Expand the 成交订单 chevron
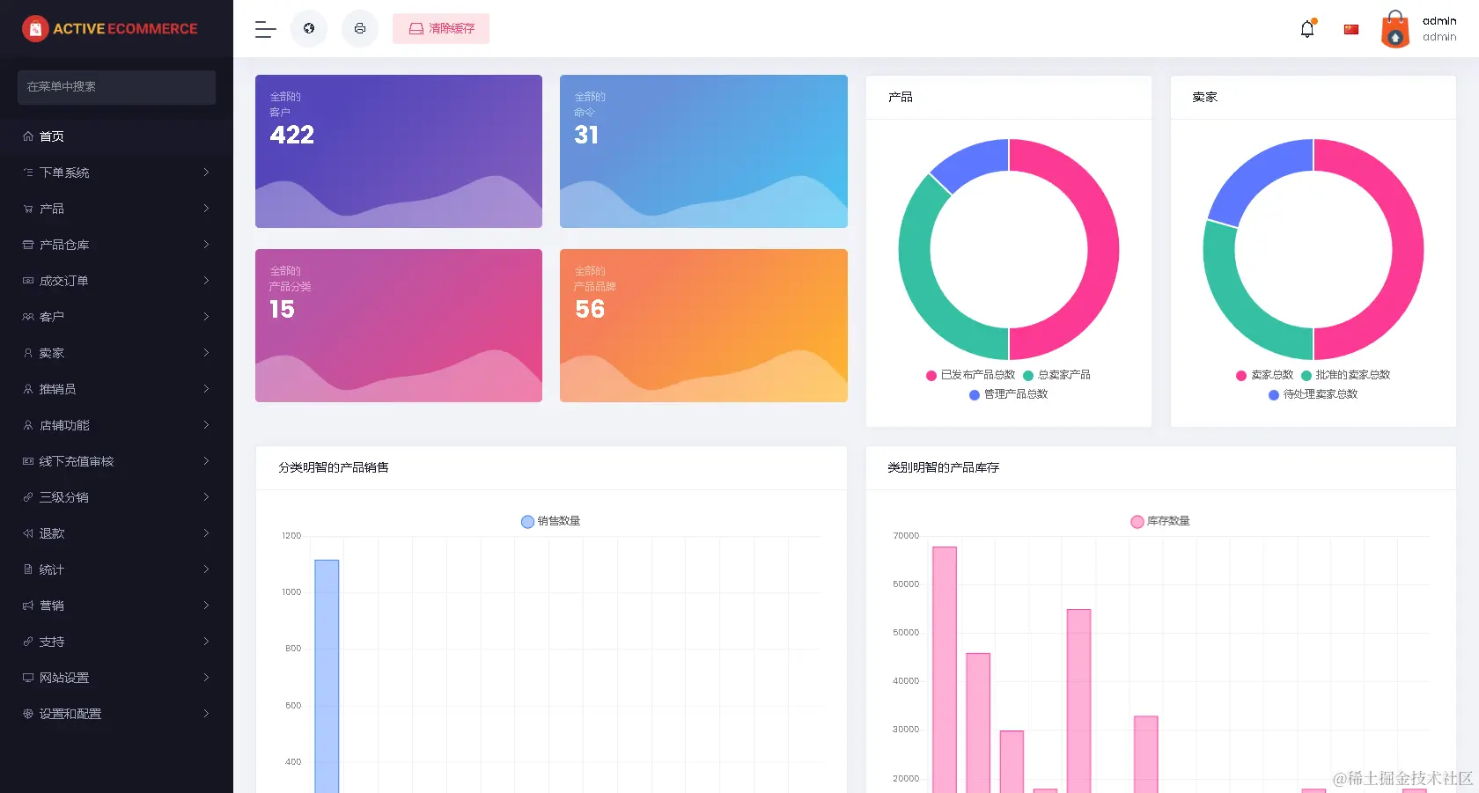1479x793 pixels. click(x=206, y=281)
